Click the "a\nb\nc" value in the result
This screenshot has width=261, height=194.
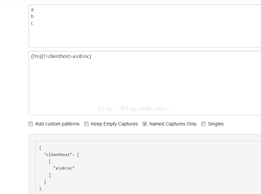64,168
